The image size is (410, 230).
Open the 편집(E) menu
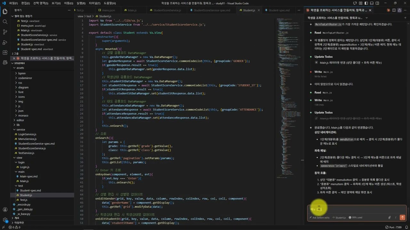click(26, 3)
